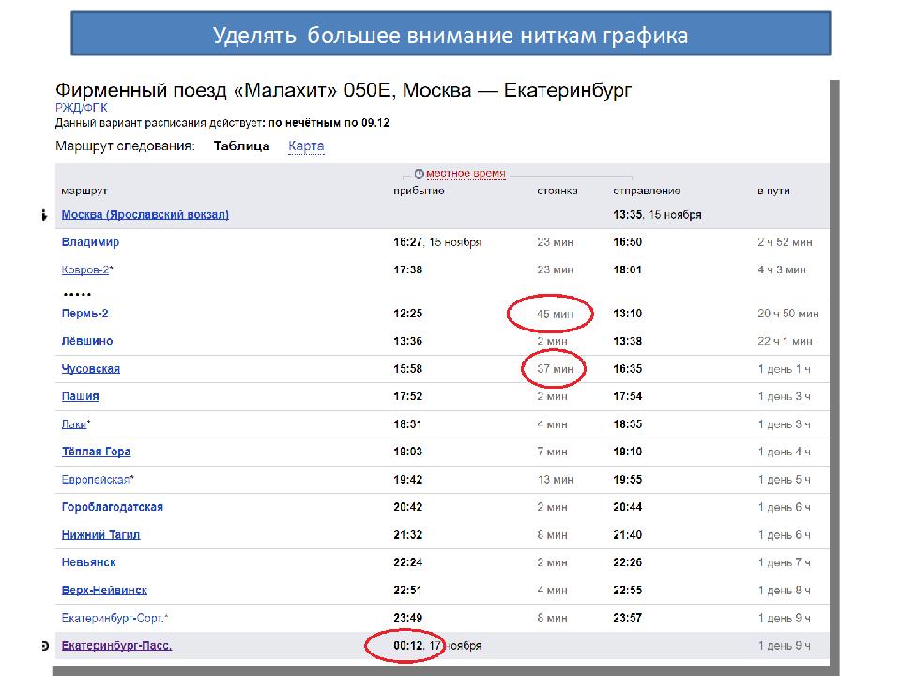
Task: Click the travel time 2 ч 52 мин
Action: coord(785,242)
